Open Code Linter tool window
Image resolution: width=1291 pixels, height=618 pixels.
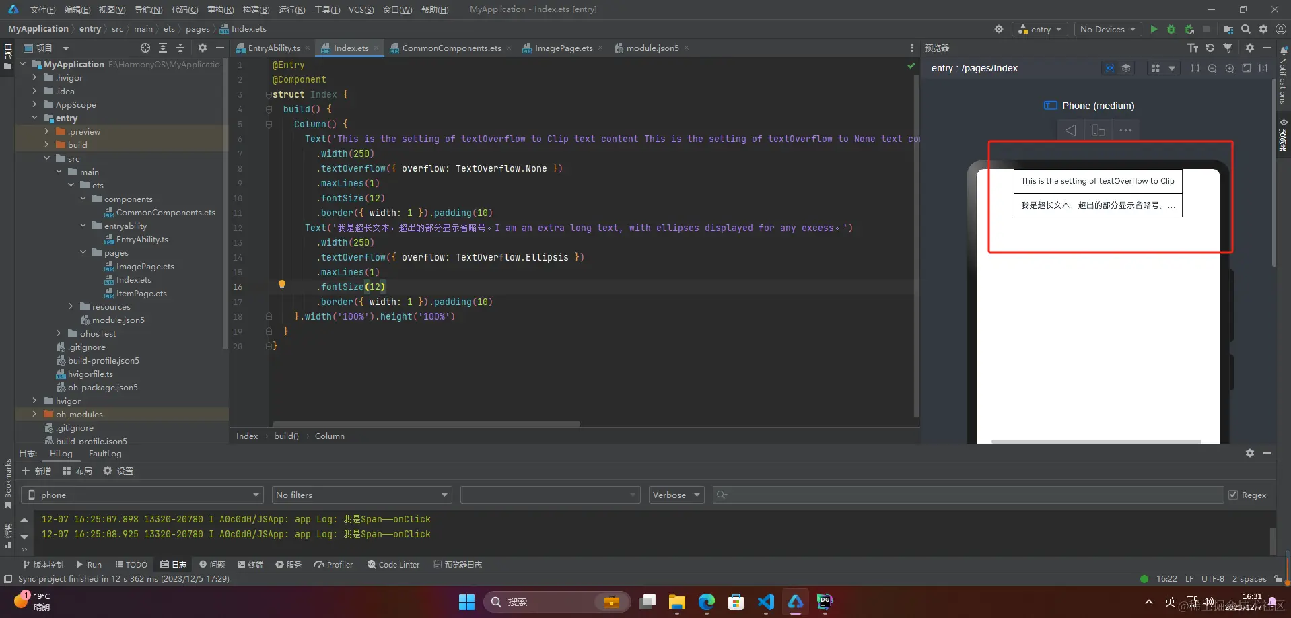(394, 564)
